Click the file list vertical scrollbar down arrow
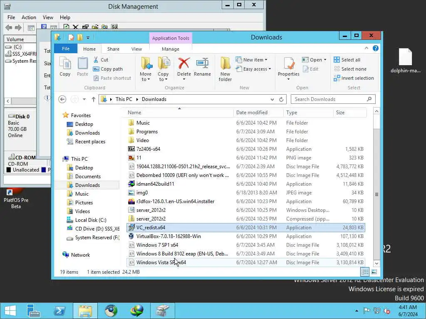Image resolution: width=426 pixels, height=319 pixels. tap(376, 263)
